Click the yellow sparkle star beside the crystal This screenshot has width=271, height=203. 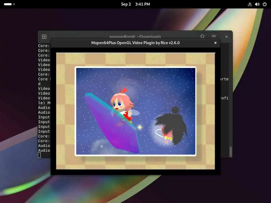pyautogui.click(x=139, y=127)
